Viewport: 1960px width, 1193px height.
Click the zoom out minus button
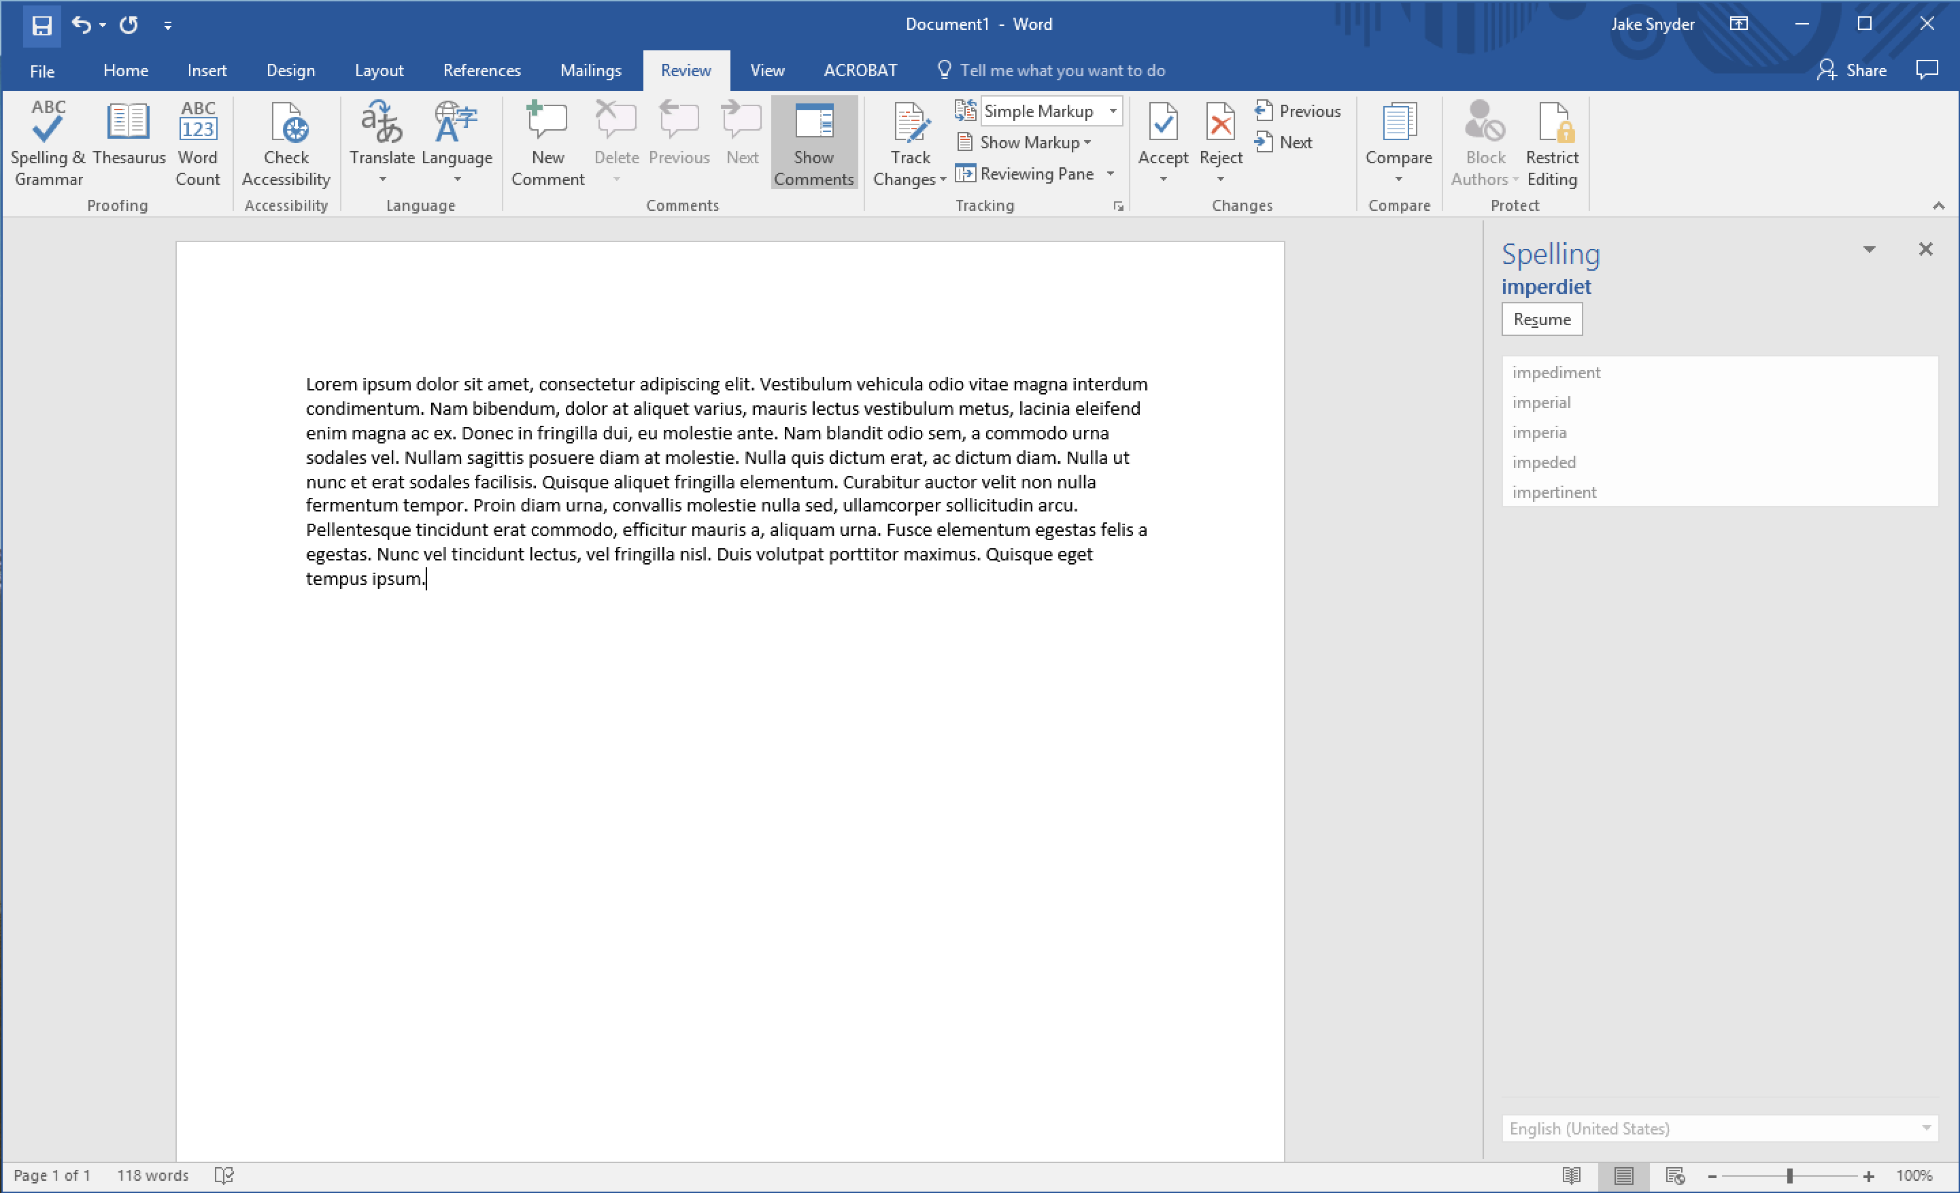pyautogui.click(x=1712, y=1176)
